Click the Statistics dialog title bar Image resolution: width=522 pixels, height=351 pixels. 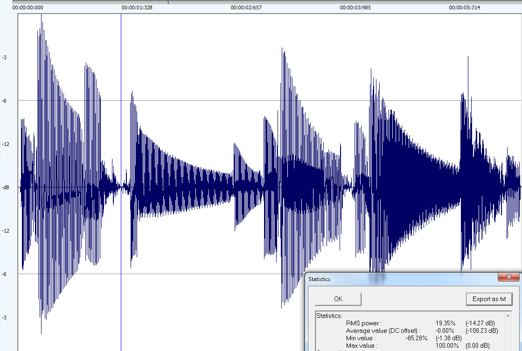397,279
